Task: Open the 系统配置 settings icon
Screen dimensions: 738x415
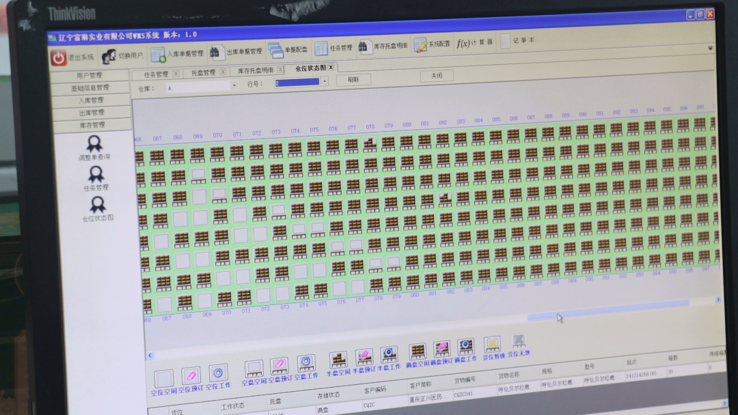Action: 420,45
